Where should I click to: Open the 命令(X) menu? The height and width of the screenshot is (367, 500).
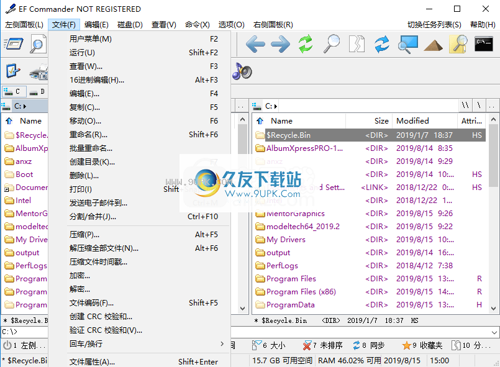[x=197, y=25]
